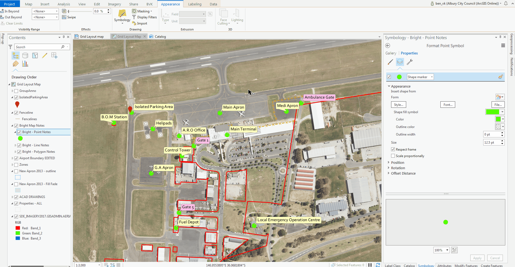Select List By Data Source icon
This screenshot has width=515, height=267.
[25, 56]
